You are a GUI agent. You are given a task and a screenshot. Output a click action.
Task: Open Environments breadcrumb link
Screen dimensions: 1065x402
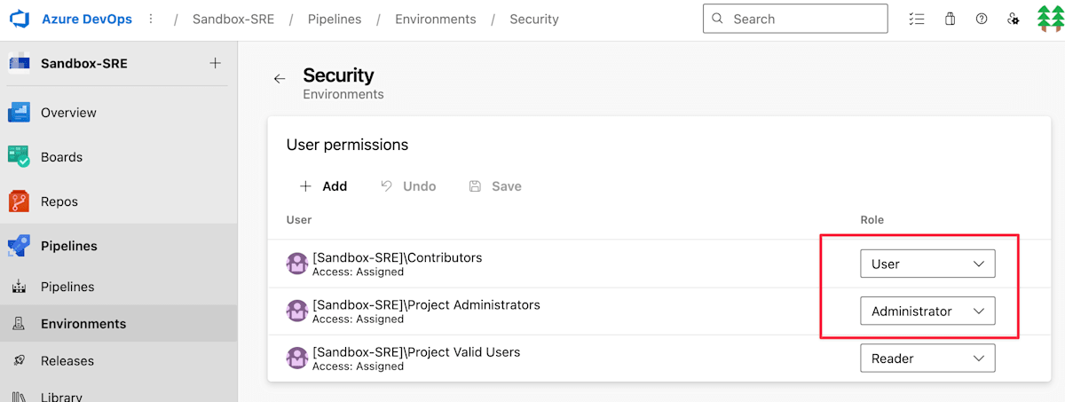click(x=436, y=19)
